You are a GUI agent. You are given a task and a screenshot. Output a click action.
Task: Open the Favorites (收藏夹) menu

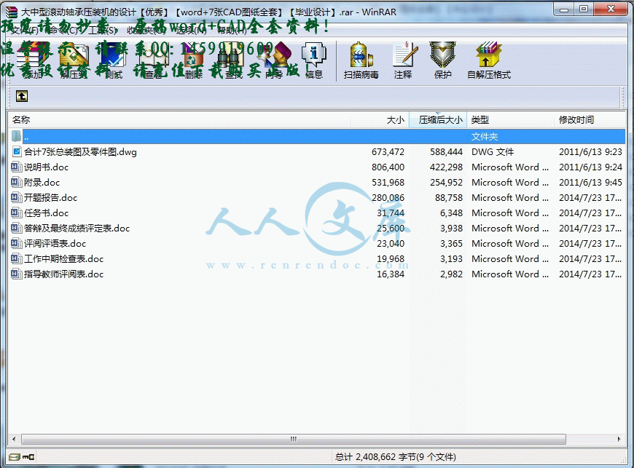click(146, 31)
